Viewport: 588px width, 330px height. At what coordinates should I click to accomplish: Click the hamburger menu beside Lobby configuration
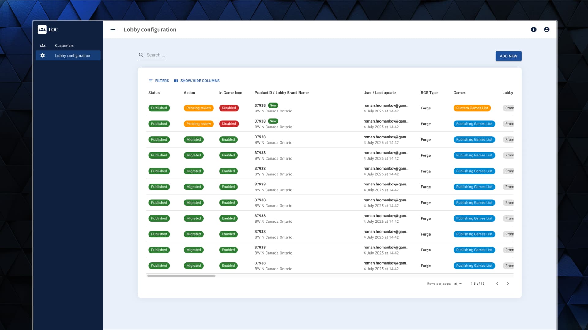[113, 29]
